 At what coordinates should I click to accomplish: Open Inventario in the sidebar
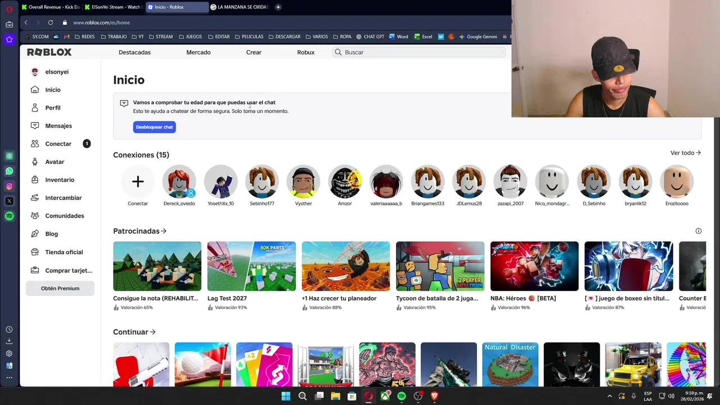[x=60, y=180]
